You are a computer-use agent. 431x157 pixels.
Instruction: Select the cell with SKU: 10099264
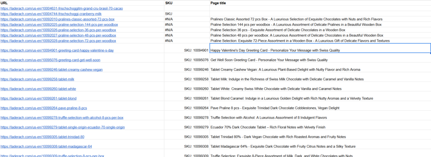click(x=187, y=106)
